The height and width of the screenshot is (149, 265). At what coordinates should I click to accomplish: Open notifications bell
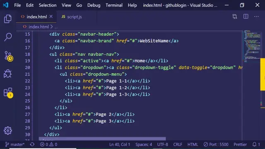coord(256,144)
